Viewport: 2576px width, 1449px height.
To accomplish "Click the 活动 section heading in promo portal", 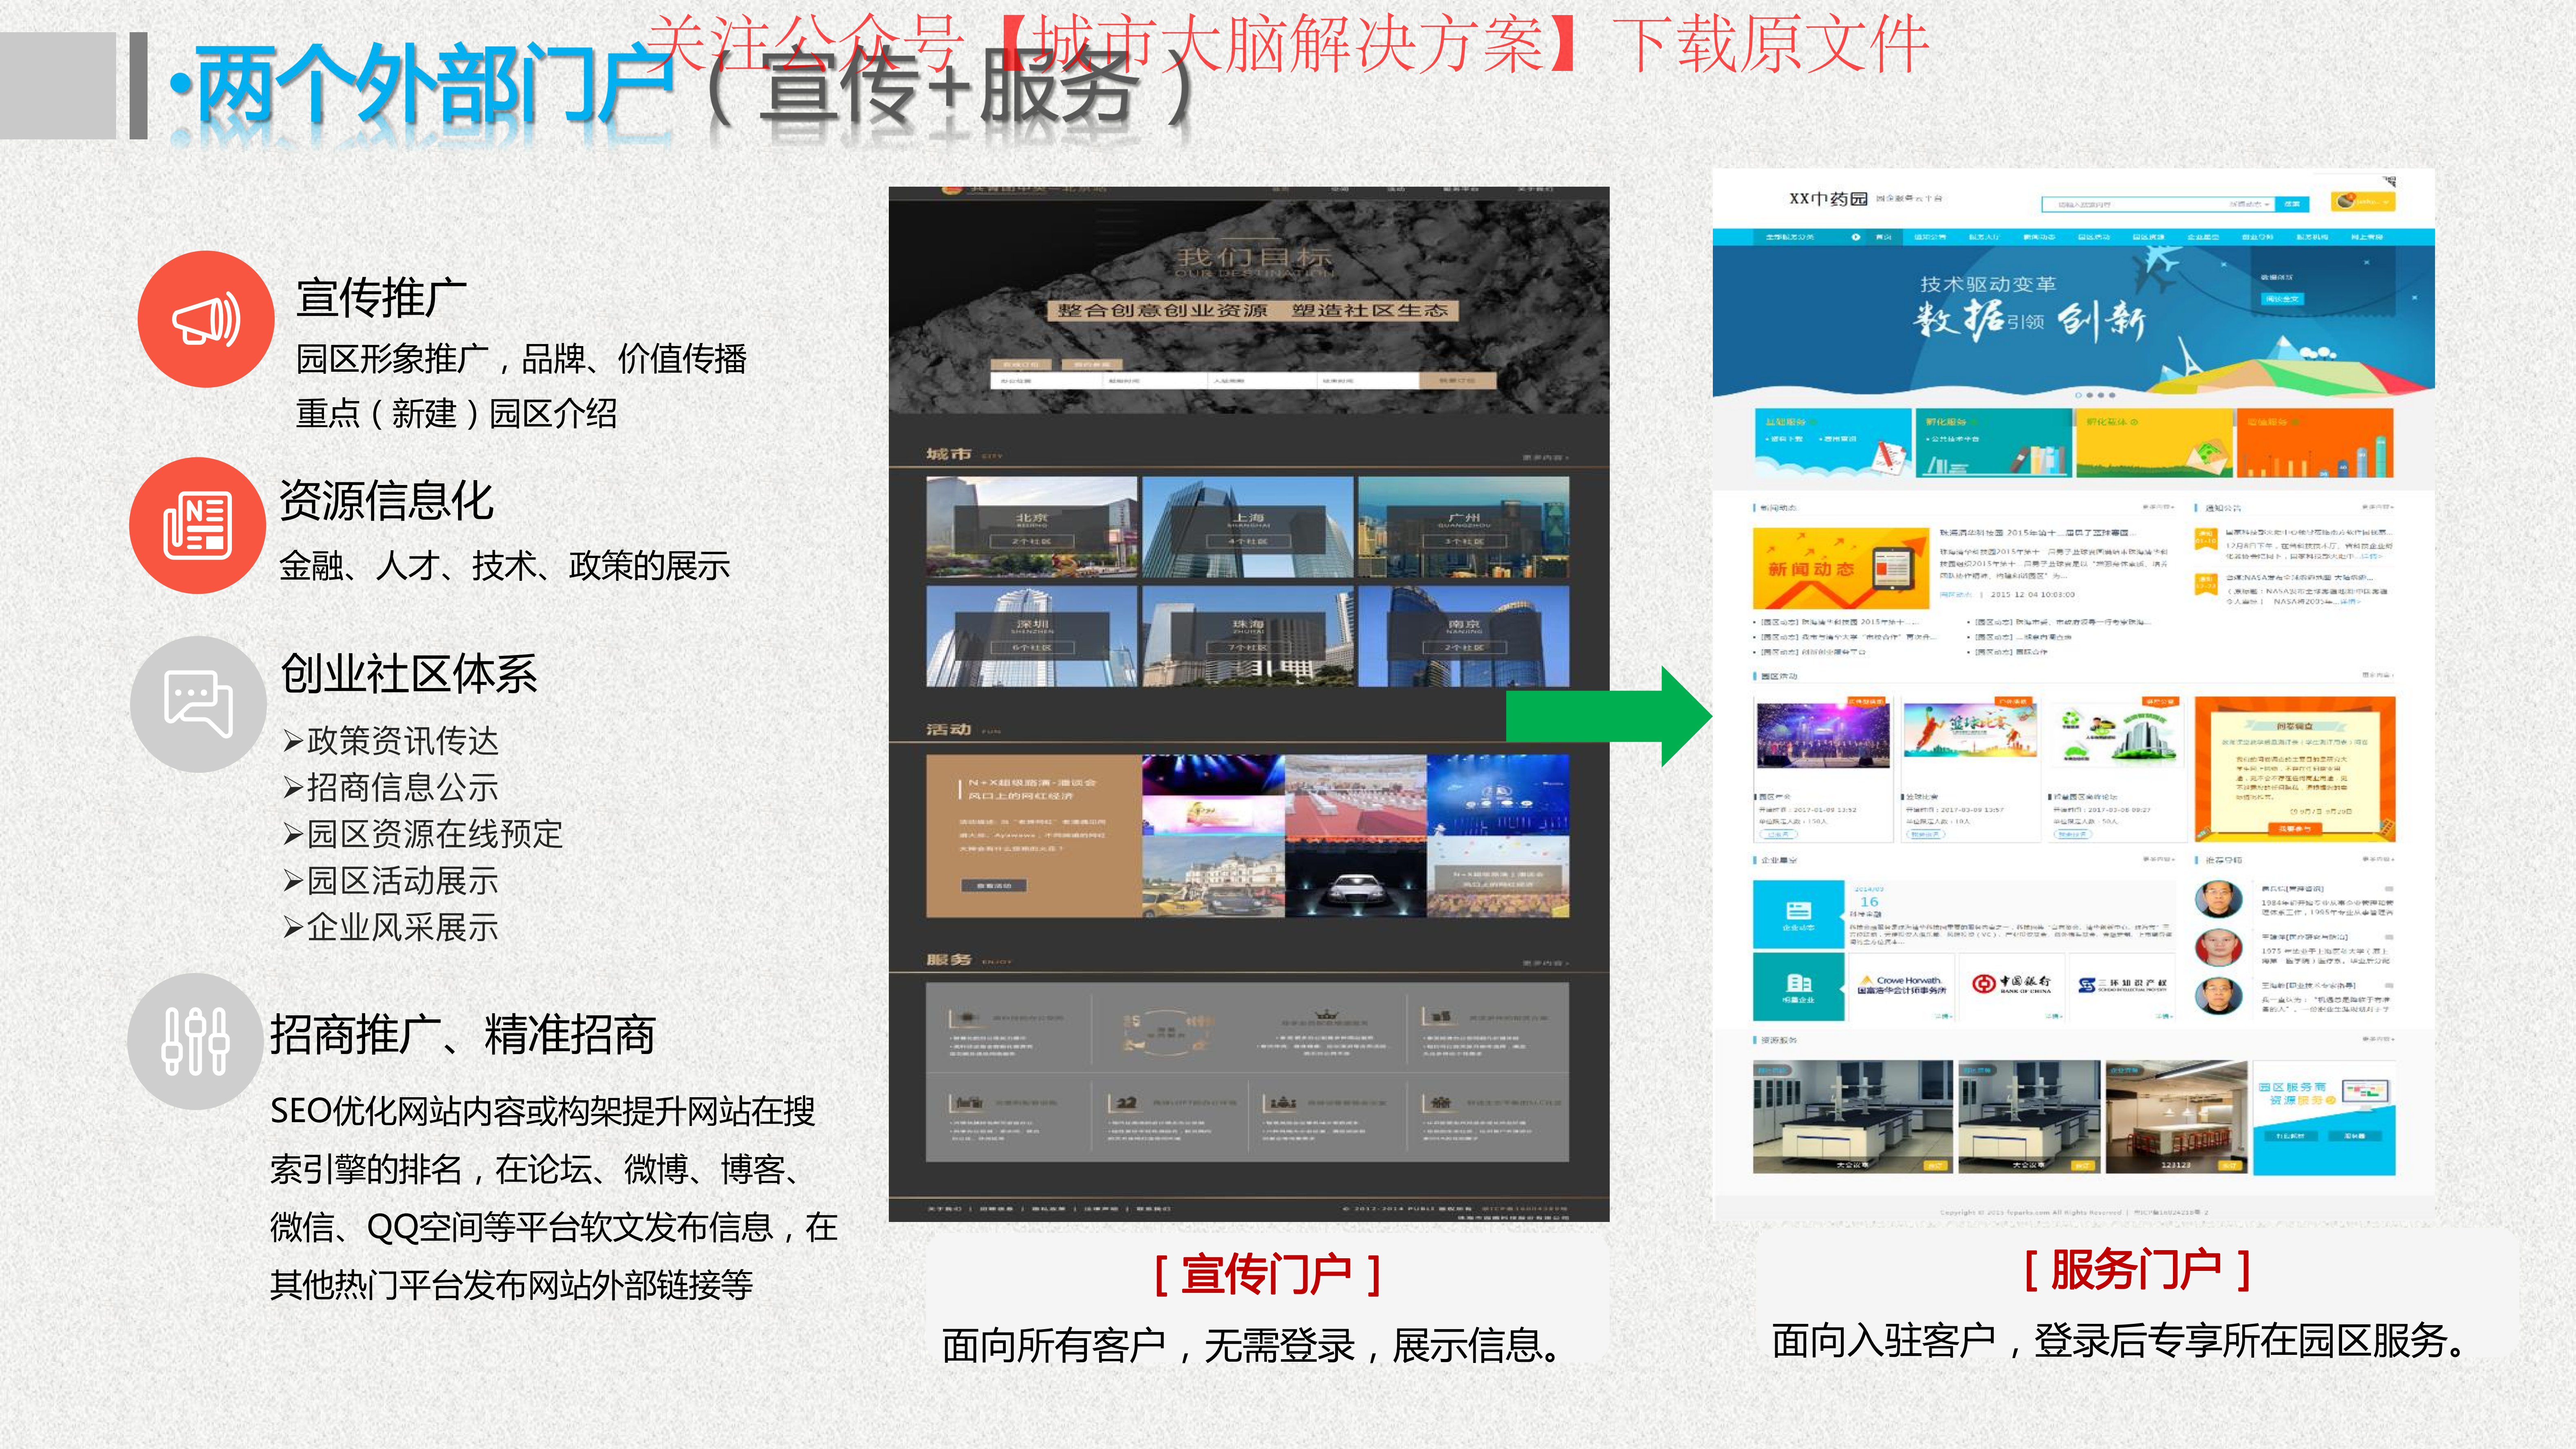I will tap(948, 730).
